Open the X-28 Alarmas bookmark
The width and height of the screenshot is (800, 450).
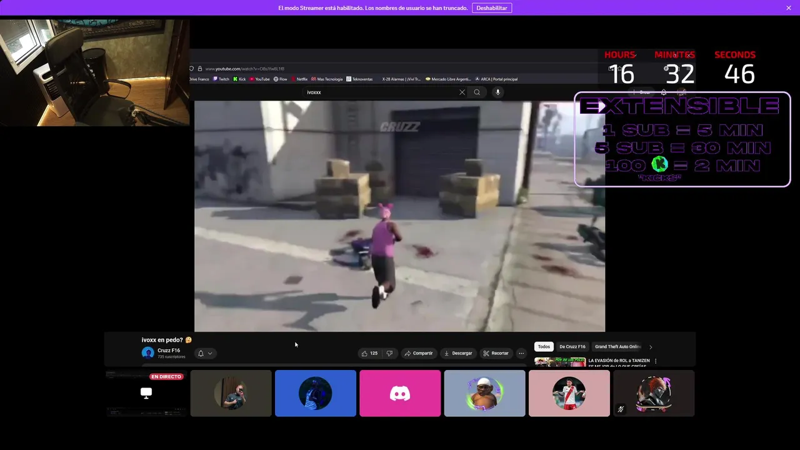402,79
